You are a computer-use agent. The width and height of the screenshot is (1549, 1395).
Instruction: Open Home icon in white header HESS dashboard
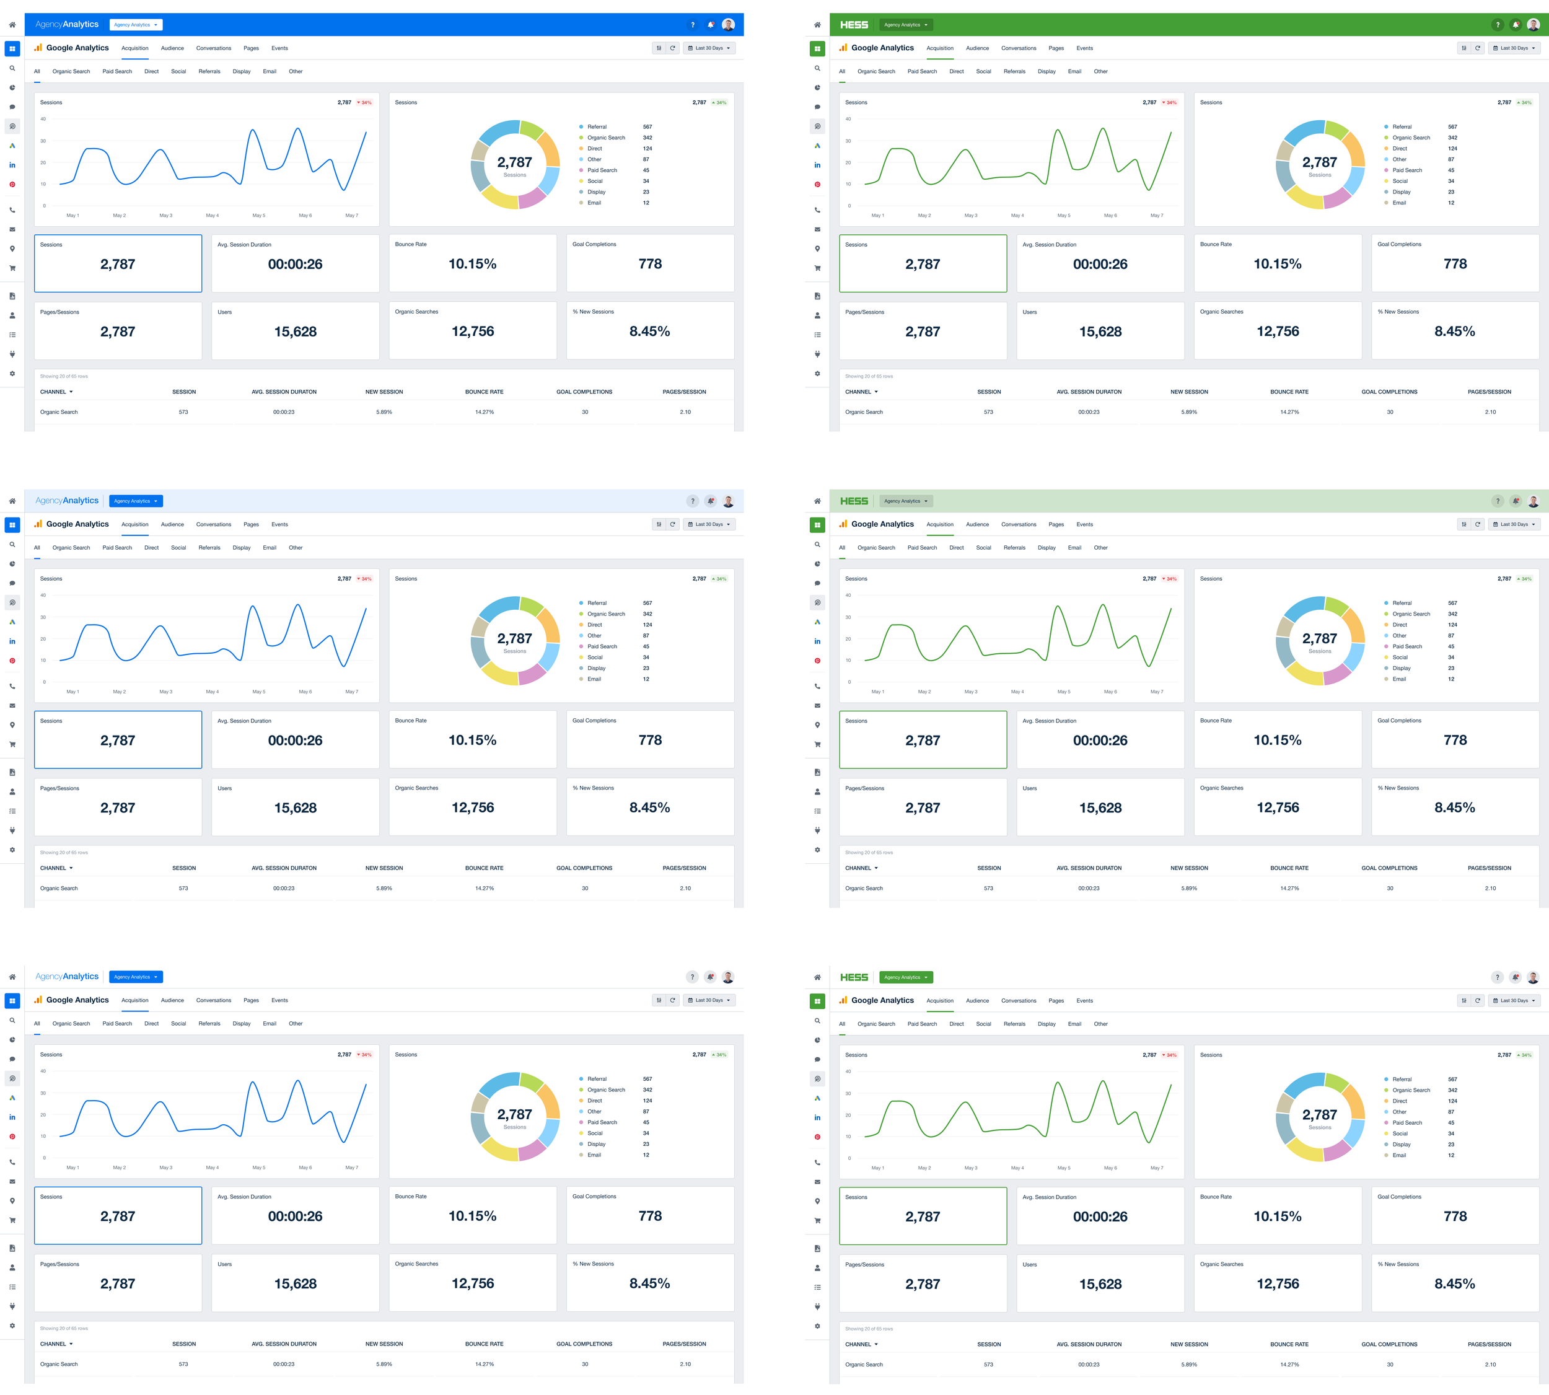[x=817, y=977]
